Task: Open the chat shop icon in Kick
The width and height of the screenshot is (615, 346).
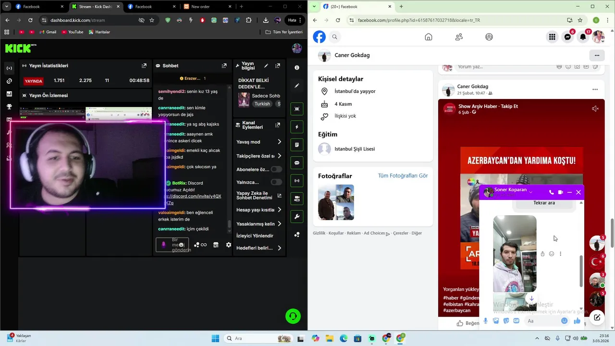Action: point(216,245)
